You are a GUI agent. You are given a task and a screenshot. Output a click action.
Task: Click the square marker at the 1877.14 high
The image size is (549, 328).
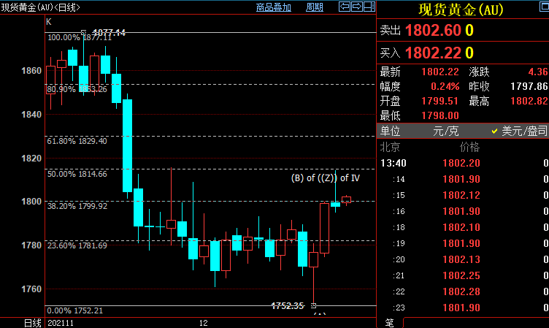[x=84, y=33]
